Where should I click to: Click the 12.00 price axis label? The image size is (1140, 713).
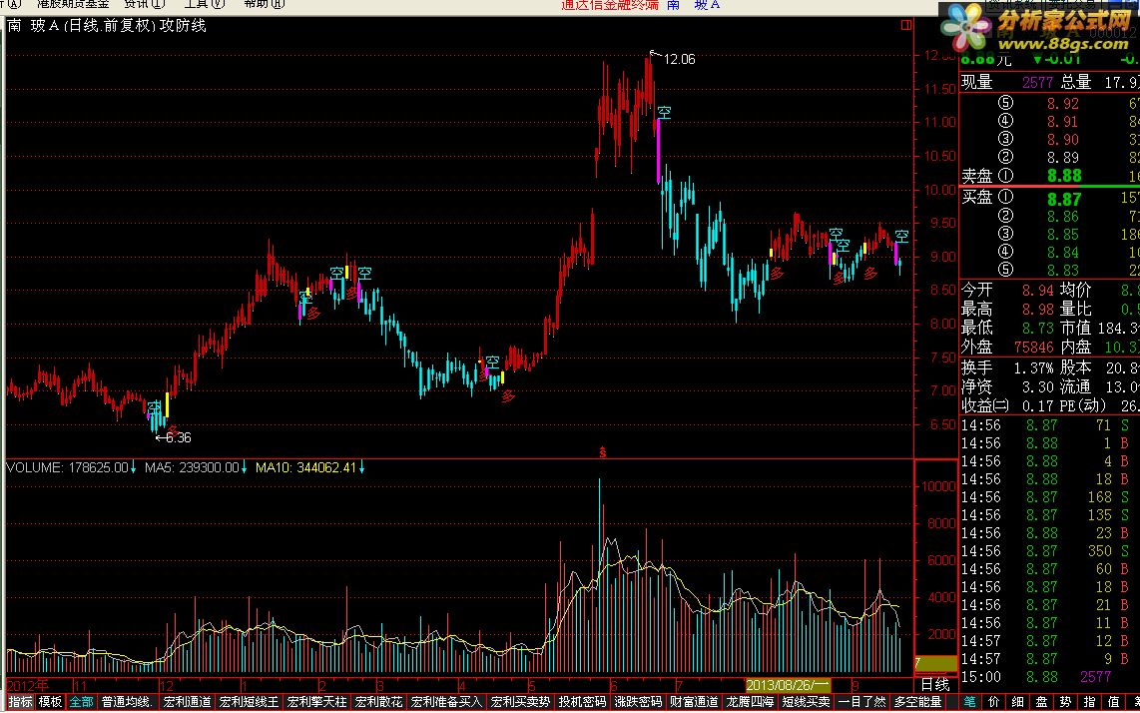click(938, 55)
